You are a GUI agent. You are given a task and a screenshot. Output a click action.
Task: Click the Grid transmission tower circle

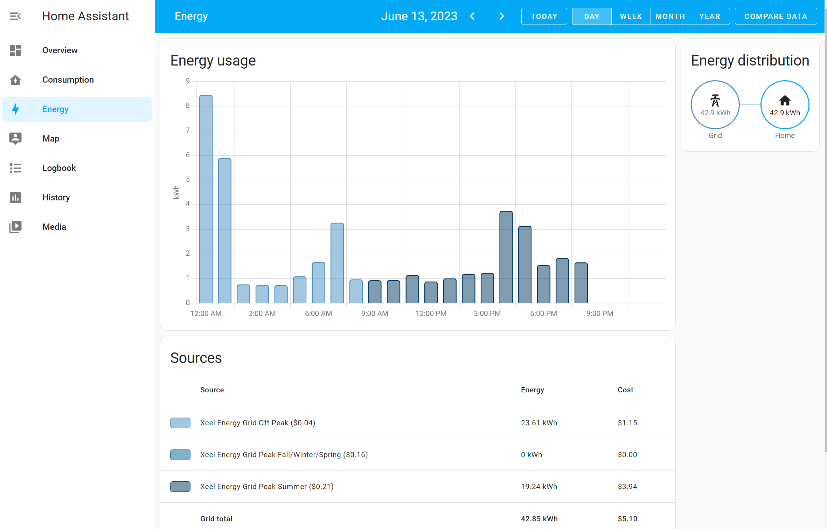[x=715, y=105]
